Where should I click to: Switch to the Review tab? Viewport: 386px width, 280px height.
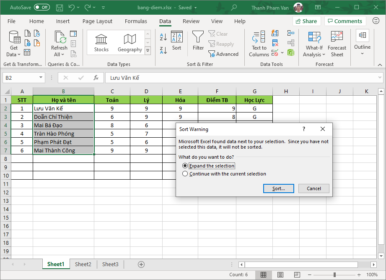coord(191,21)
